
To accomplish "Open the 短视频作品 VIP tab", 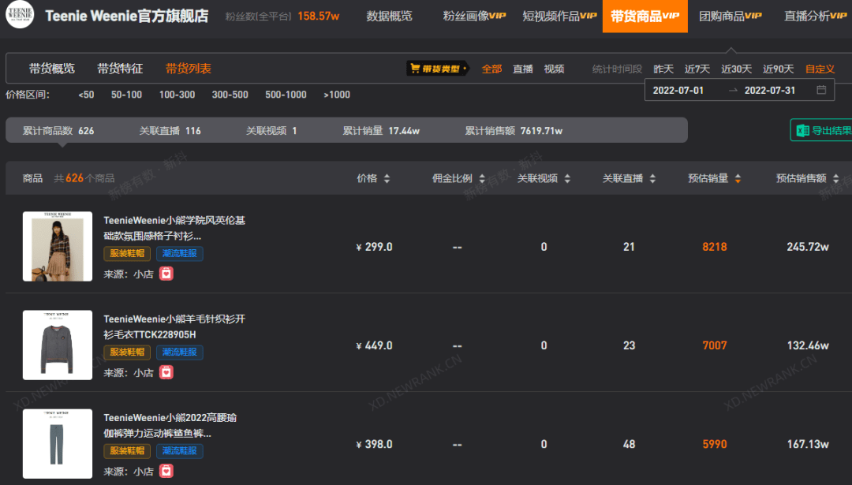I will point(559,17).
